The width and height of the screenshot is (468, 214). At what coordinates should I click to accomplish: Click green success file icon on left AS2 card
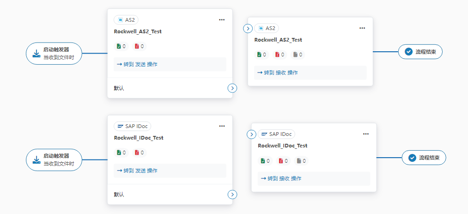tap(119, 46)
